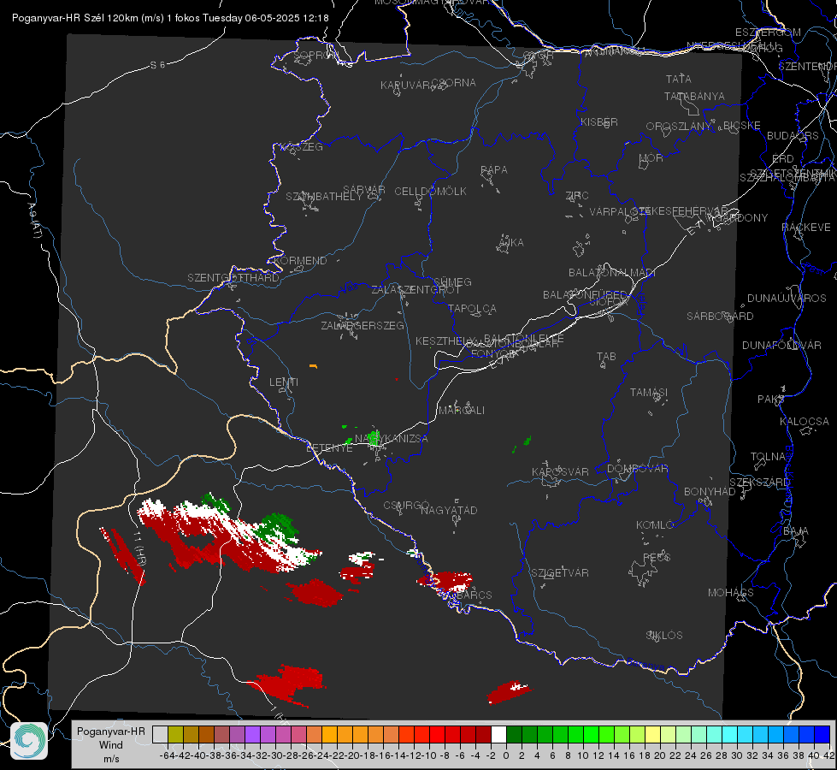Viewport: 837px width, 770px height.
Task: Click the SZIGETVAR city label
Action: point(560,573)
